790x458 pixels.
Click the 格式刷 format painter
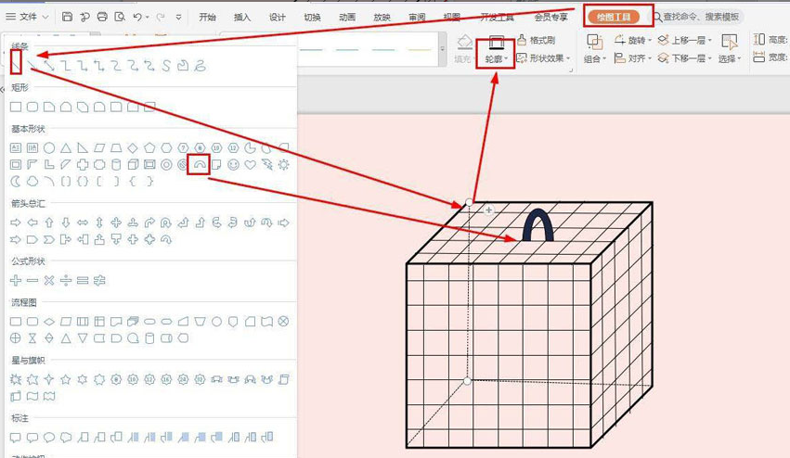536,40
